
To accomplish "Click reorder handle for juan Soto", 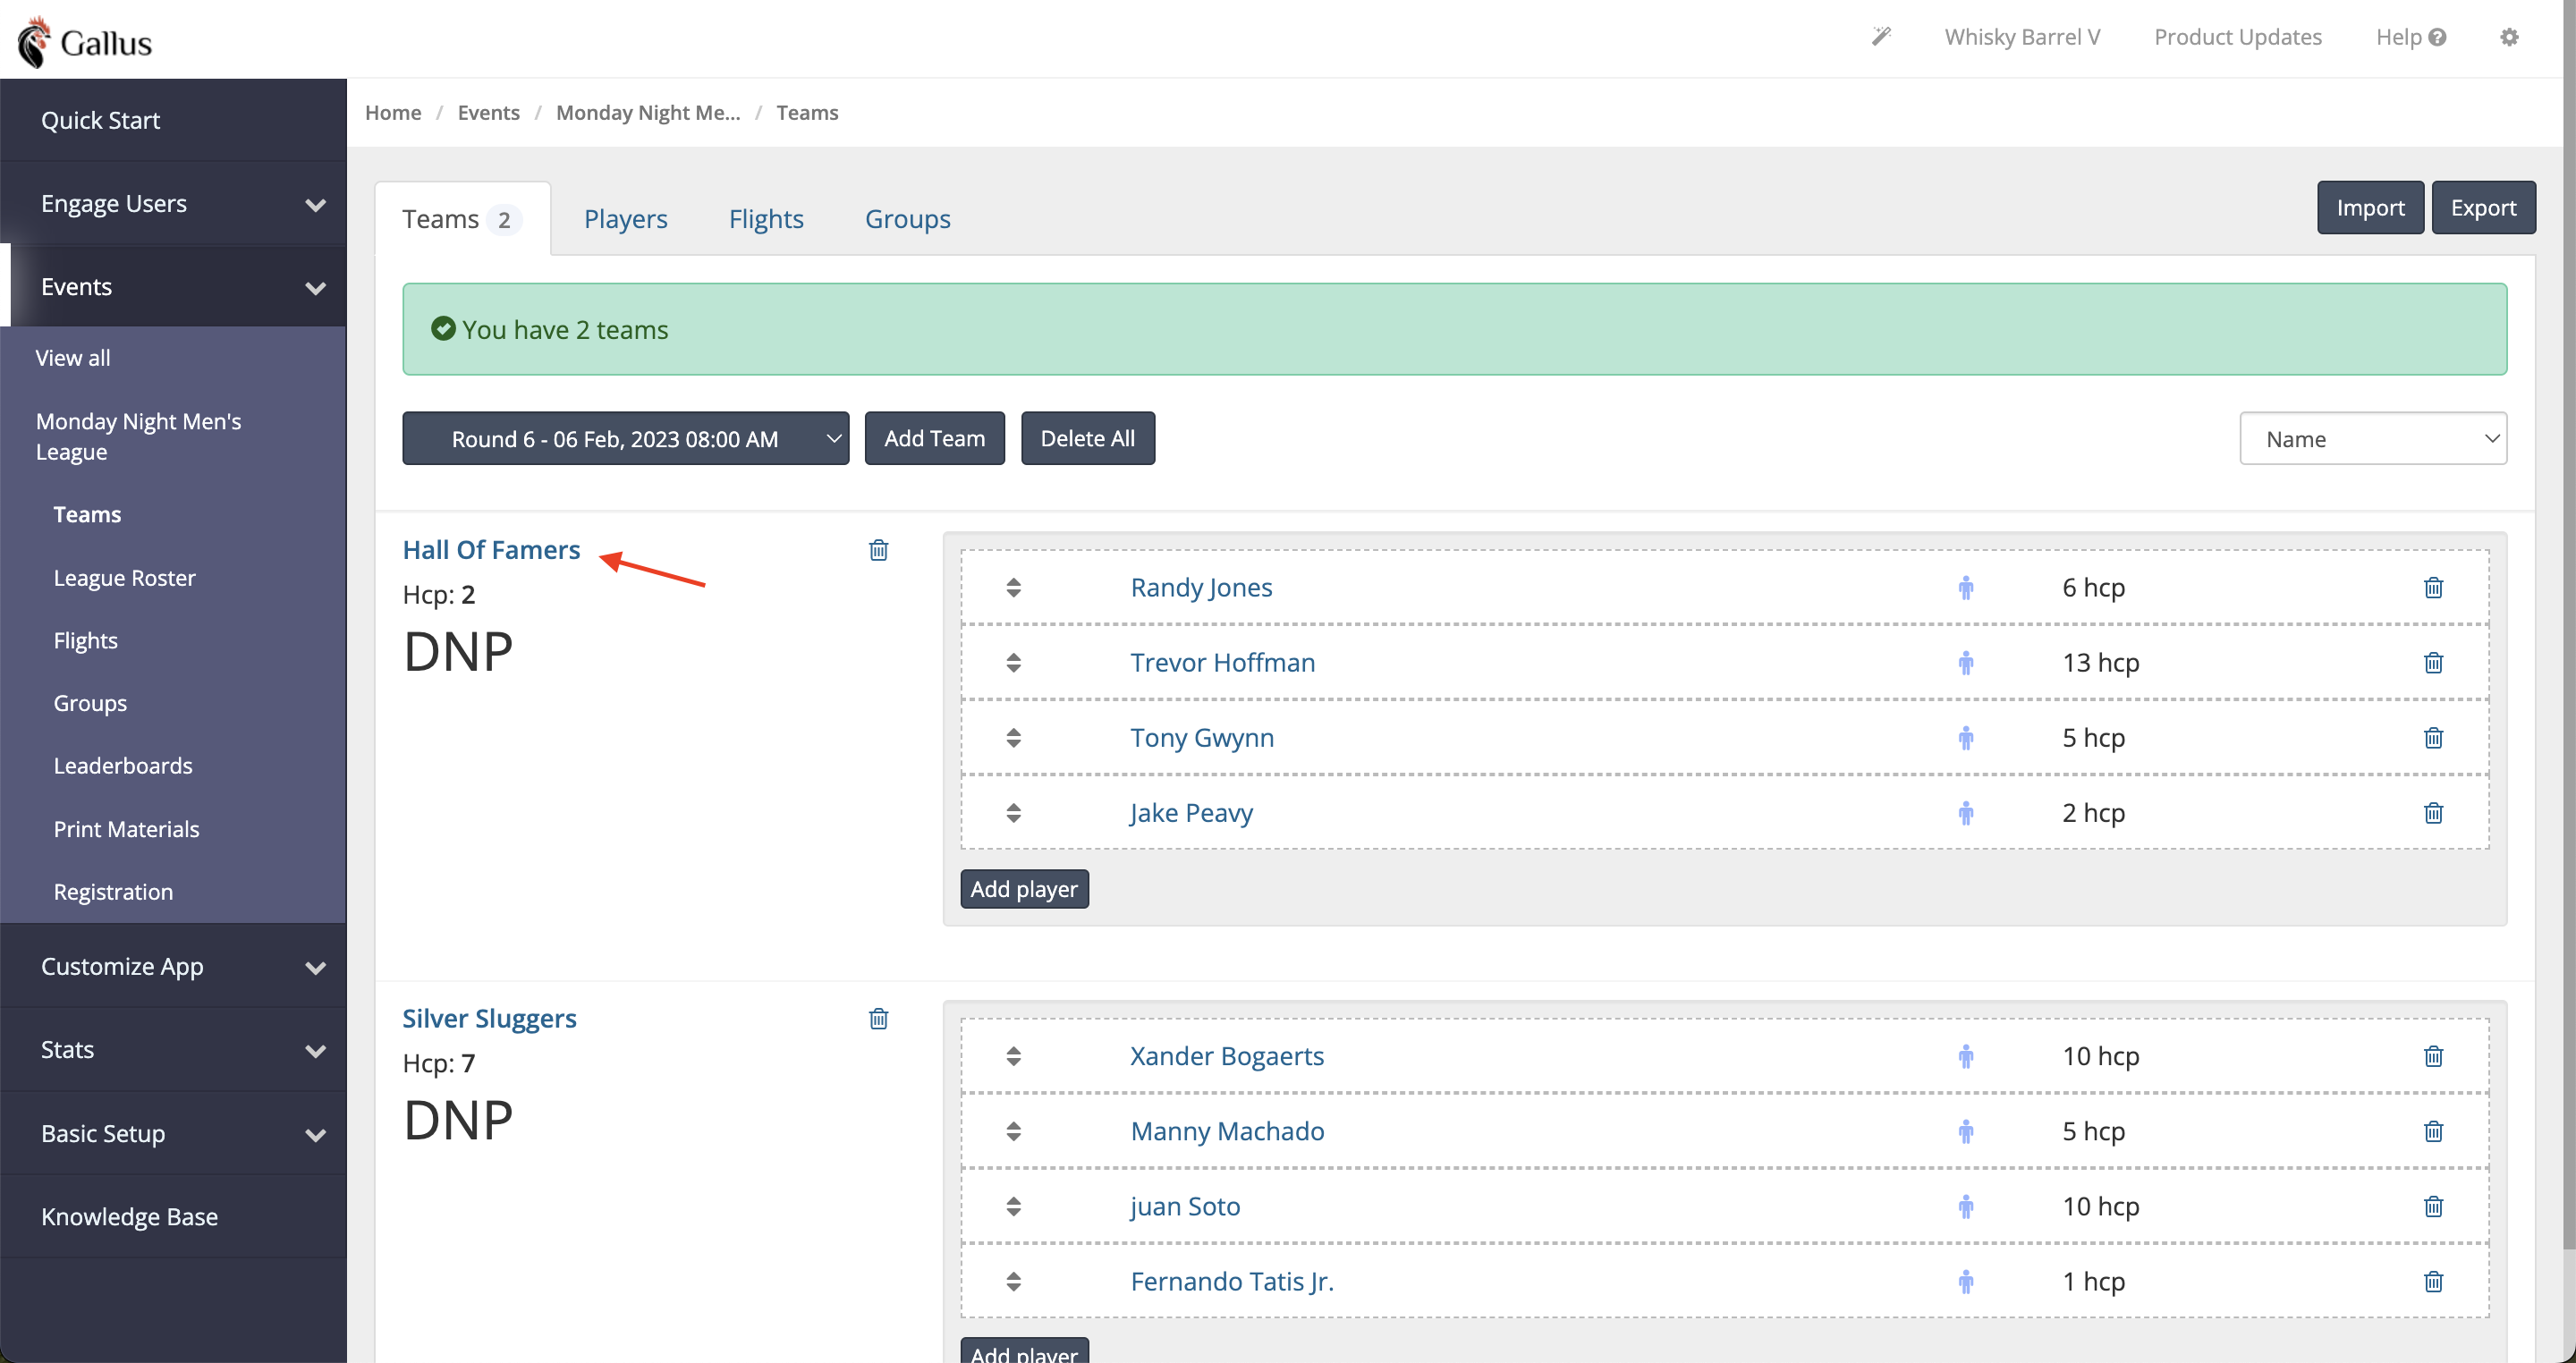I will pos(1013,1206).
